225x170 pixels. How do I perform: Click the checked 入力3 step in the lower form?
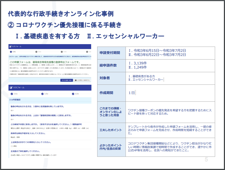[73, 94]
